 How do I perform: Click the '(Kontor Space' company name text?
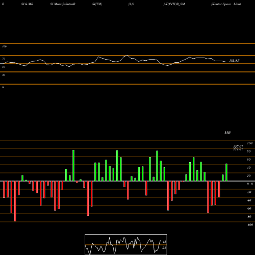click(221, 4)
